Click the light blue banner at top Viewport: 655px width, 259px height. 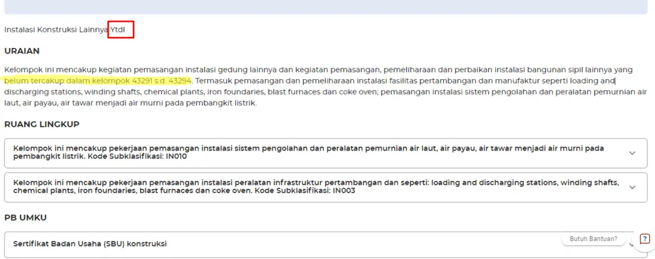click(x=327, y=6)
